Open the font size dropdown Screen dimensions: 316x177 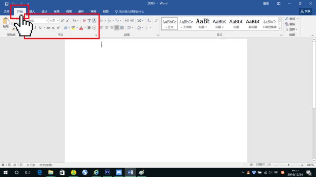click(58, 20)
